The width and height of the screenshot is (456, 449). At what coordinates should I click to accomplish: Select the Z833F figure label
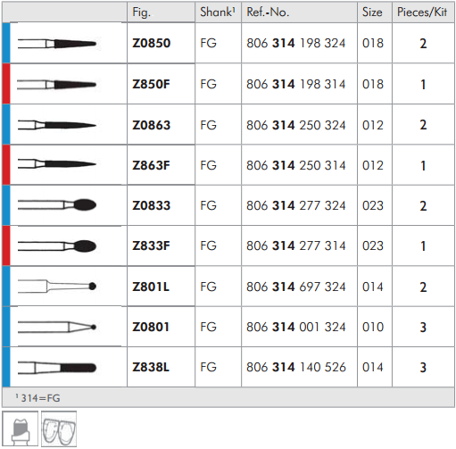[x=151, y=245]
